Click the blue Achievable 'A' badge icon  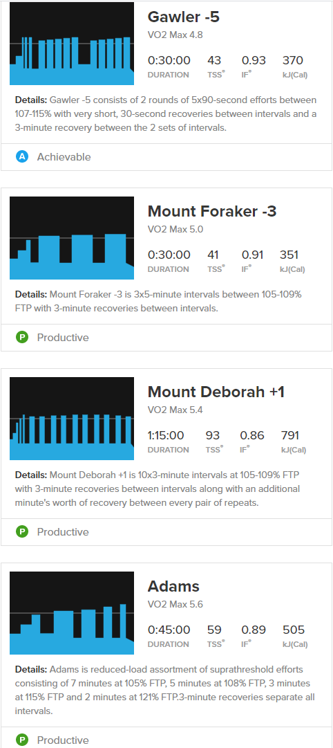22,156
